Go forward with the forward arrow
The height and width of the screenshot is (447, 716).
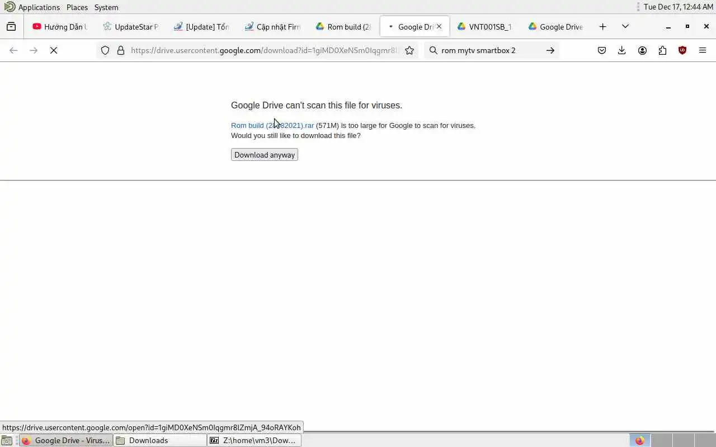coord(34,50)
